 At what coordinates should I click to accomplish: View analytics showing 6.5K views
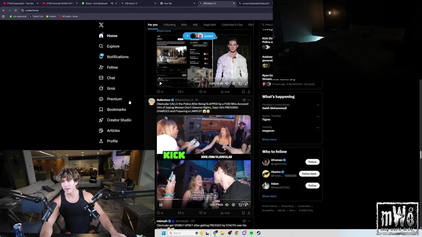pos(225,92)
